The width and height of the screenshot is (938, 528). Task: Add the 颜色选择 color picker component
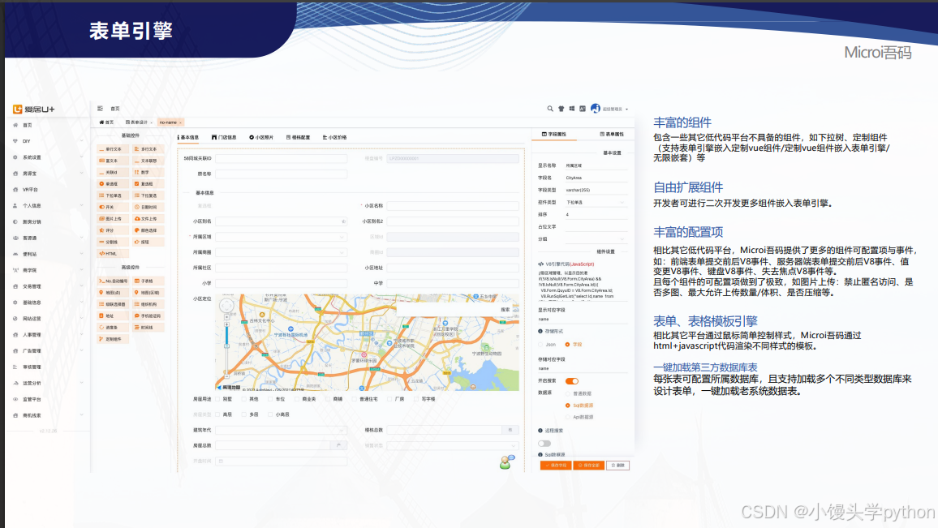[x=148, y=230]
